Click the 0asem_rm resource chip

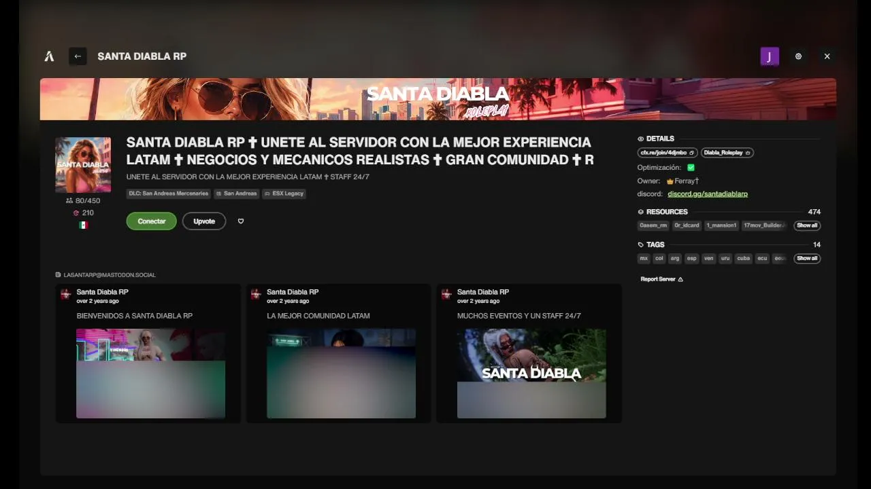coord(653,225)
